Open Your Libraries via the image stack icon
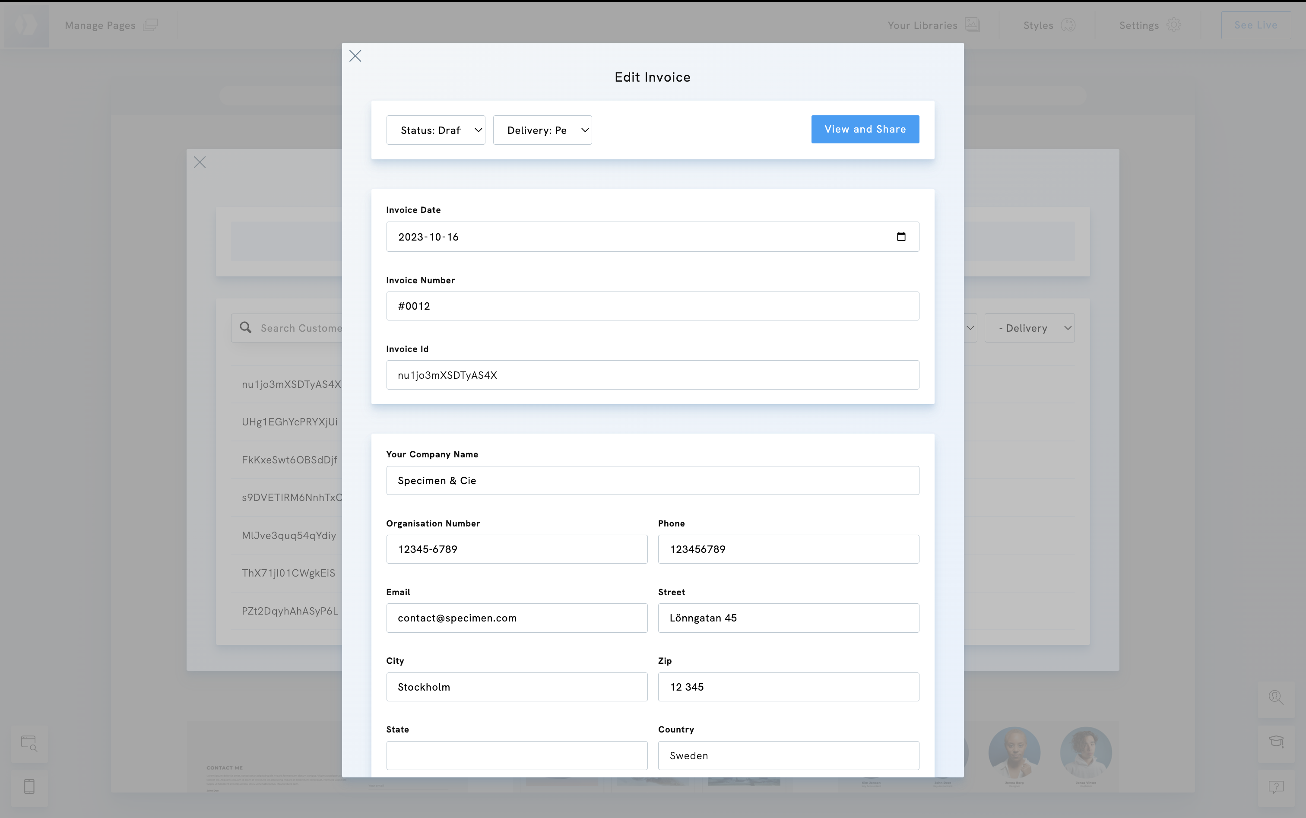The height and width of the screenshot is (818, 1306). [971, 24]
